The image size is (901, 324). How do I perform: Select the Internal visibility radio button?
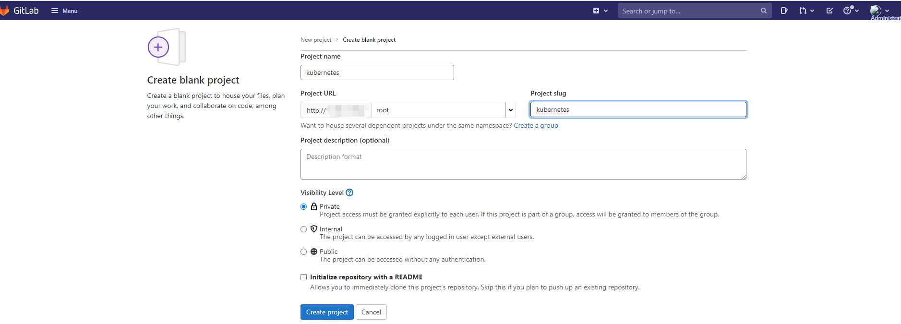tap(303, 229)
